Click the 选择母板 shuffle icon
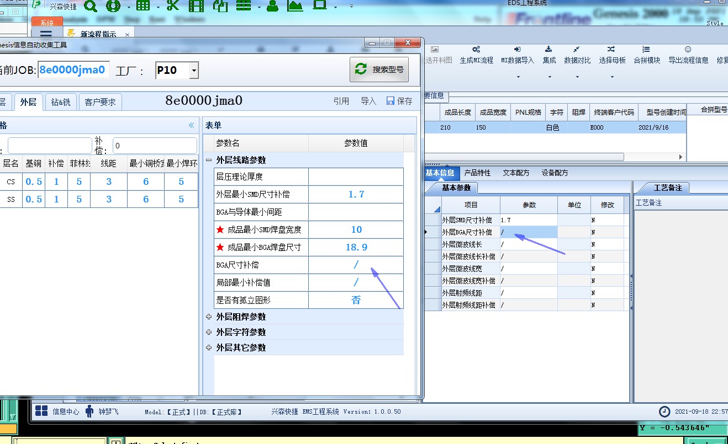This screenshot has width=728, height=444. point(611,49)
